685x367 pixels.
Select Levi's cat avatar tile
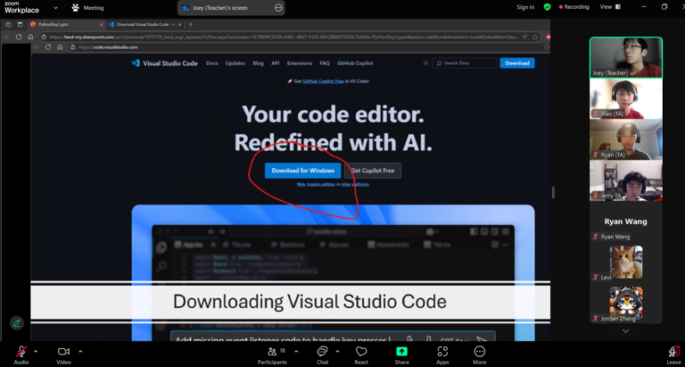pos(626,263)
